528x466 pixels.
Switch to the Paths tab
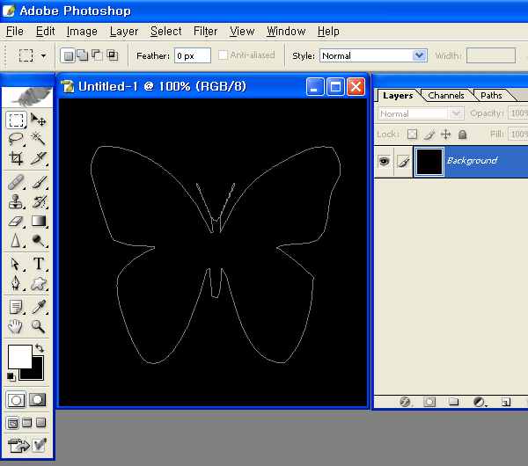point(491,96)
